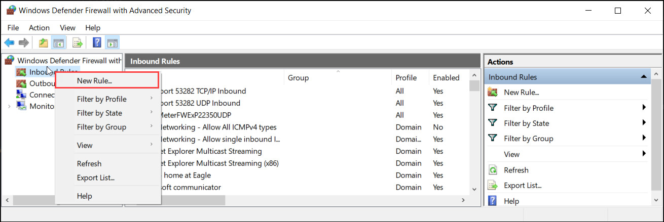Expand Filter by State arrow in Actions pane
Screen dimensions: 664x222
(x=644, y=123)
